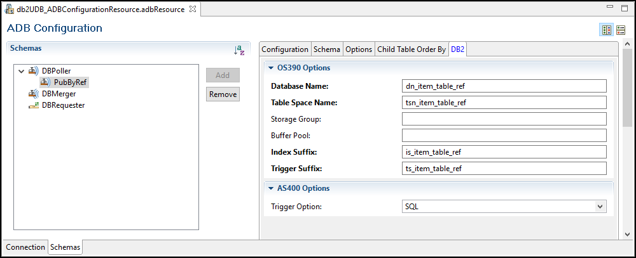The width and height of the screenshot is (636, 258).
Task: Click the alphabetical sort icon in Schemas
Action: [x=239, y=50]
